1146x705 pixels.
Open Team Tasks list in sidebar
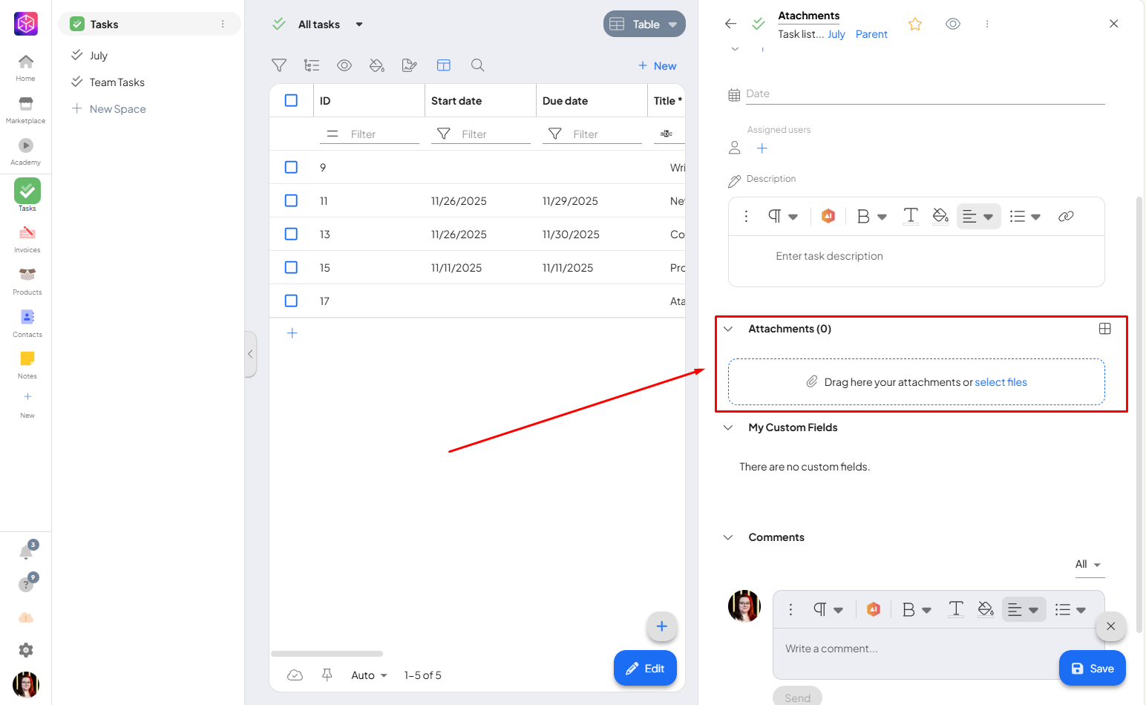(x=117, y=82)
